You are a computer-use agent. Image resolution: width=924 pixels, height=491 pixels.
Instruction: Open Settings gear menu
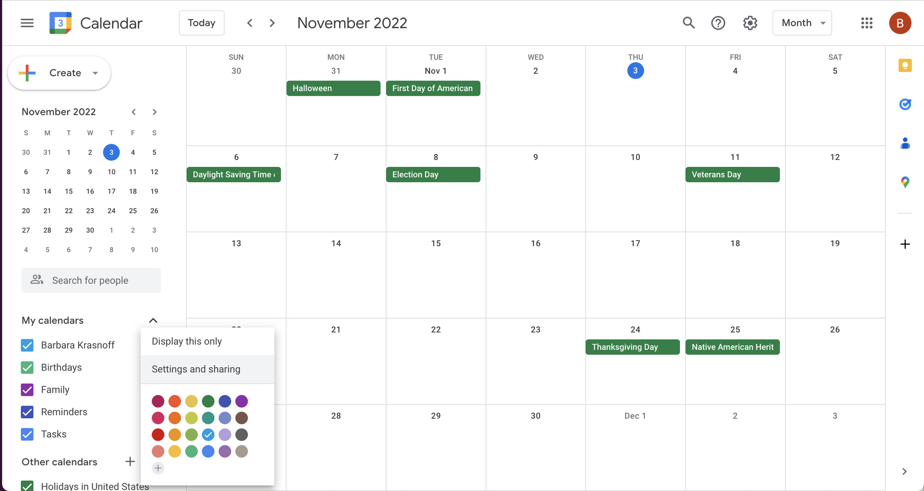pos(750,23)
